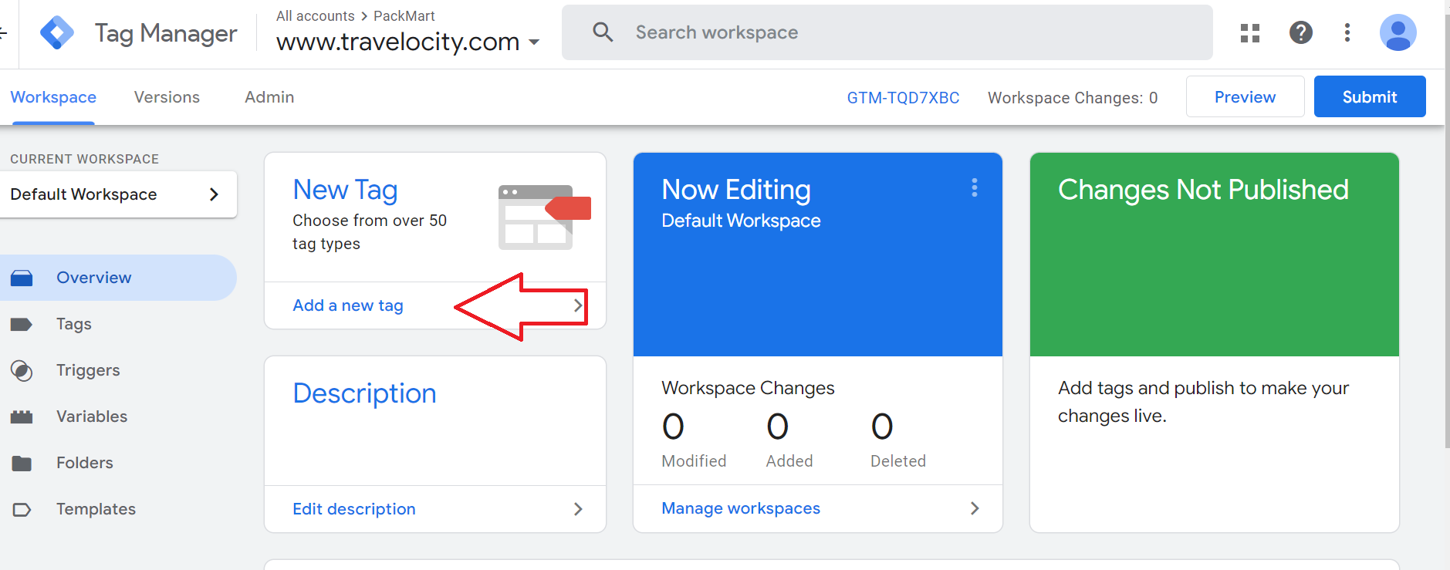Click the Tags sidebar icon
Screen dimensions: 1450x570
point(22,324)
